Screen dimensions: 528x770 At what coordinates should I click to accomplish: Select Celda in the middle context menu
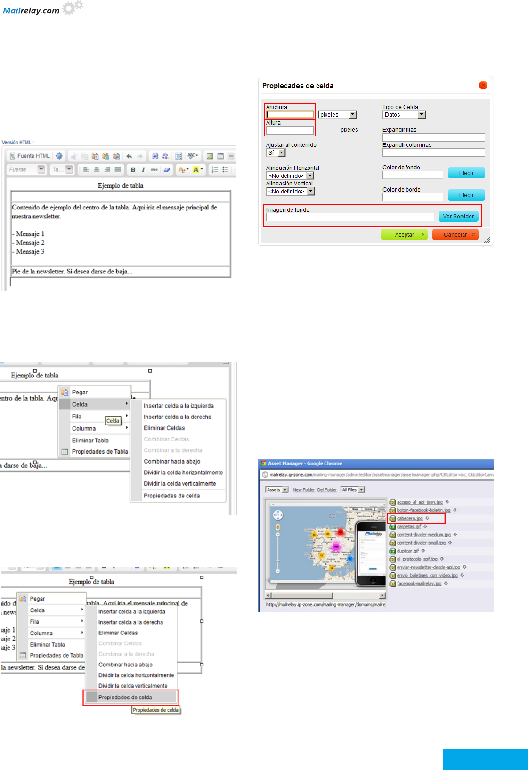94,404
